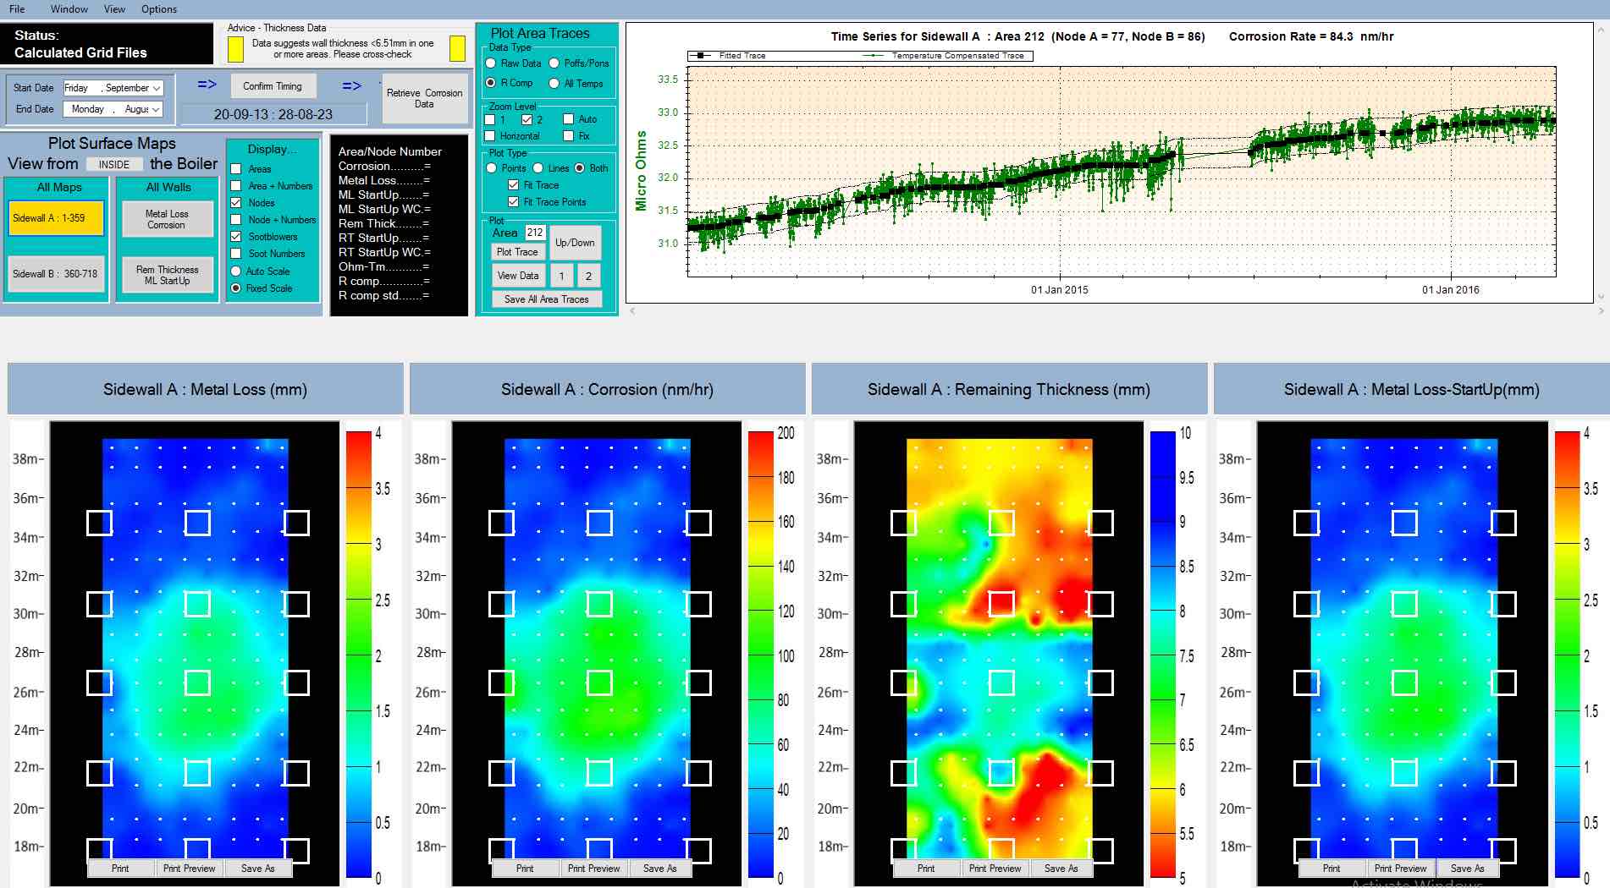Click Rem Thickness ML StartUp button
Viewport: 1610px width, 888px height.
point(167,275)
